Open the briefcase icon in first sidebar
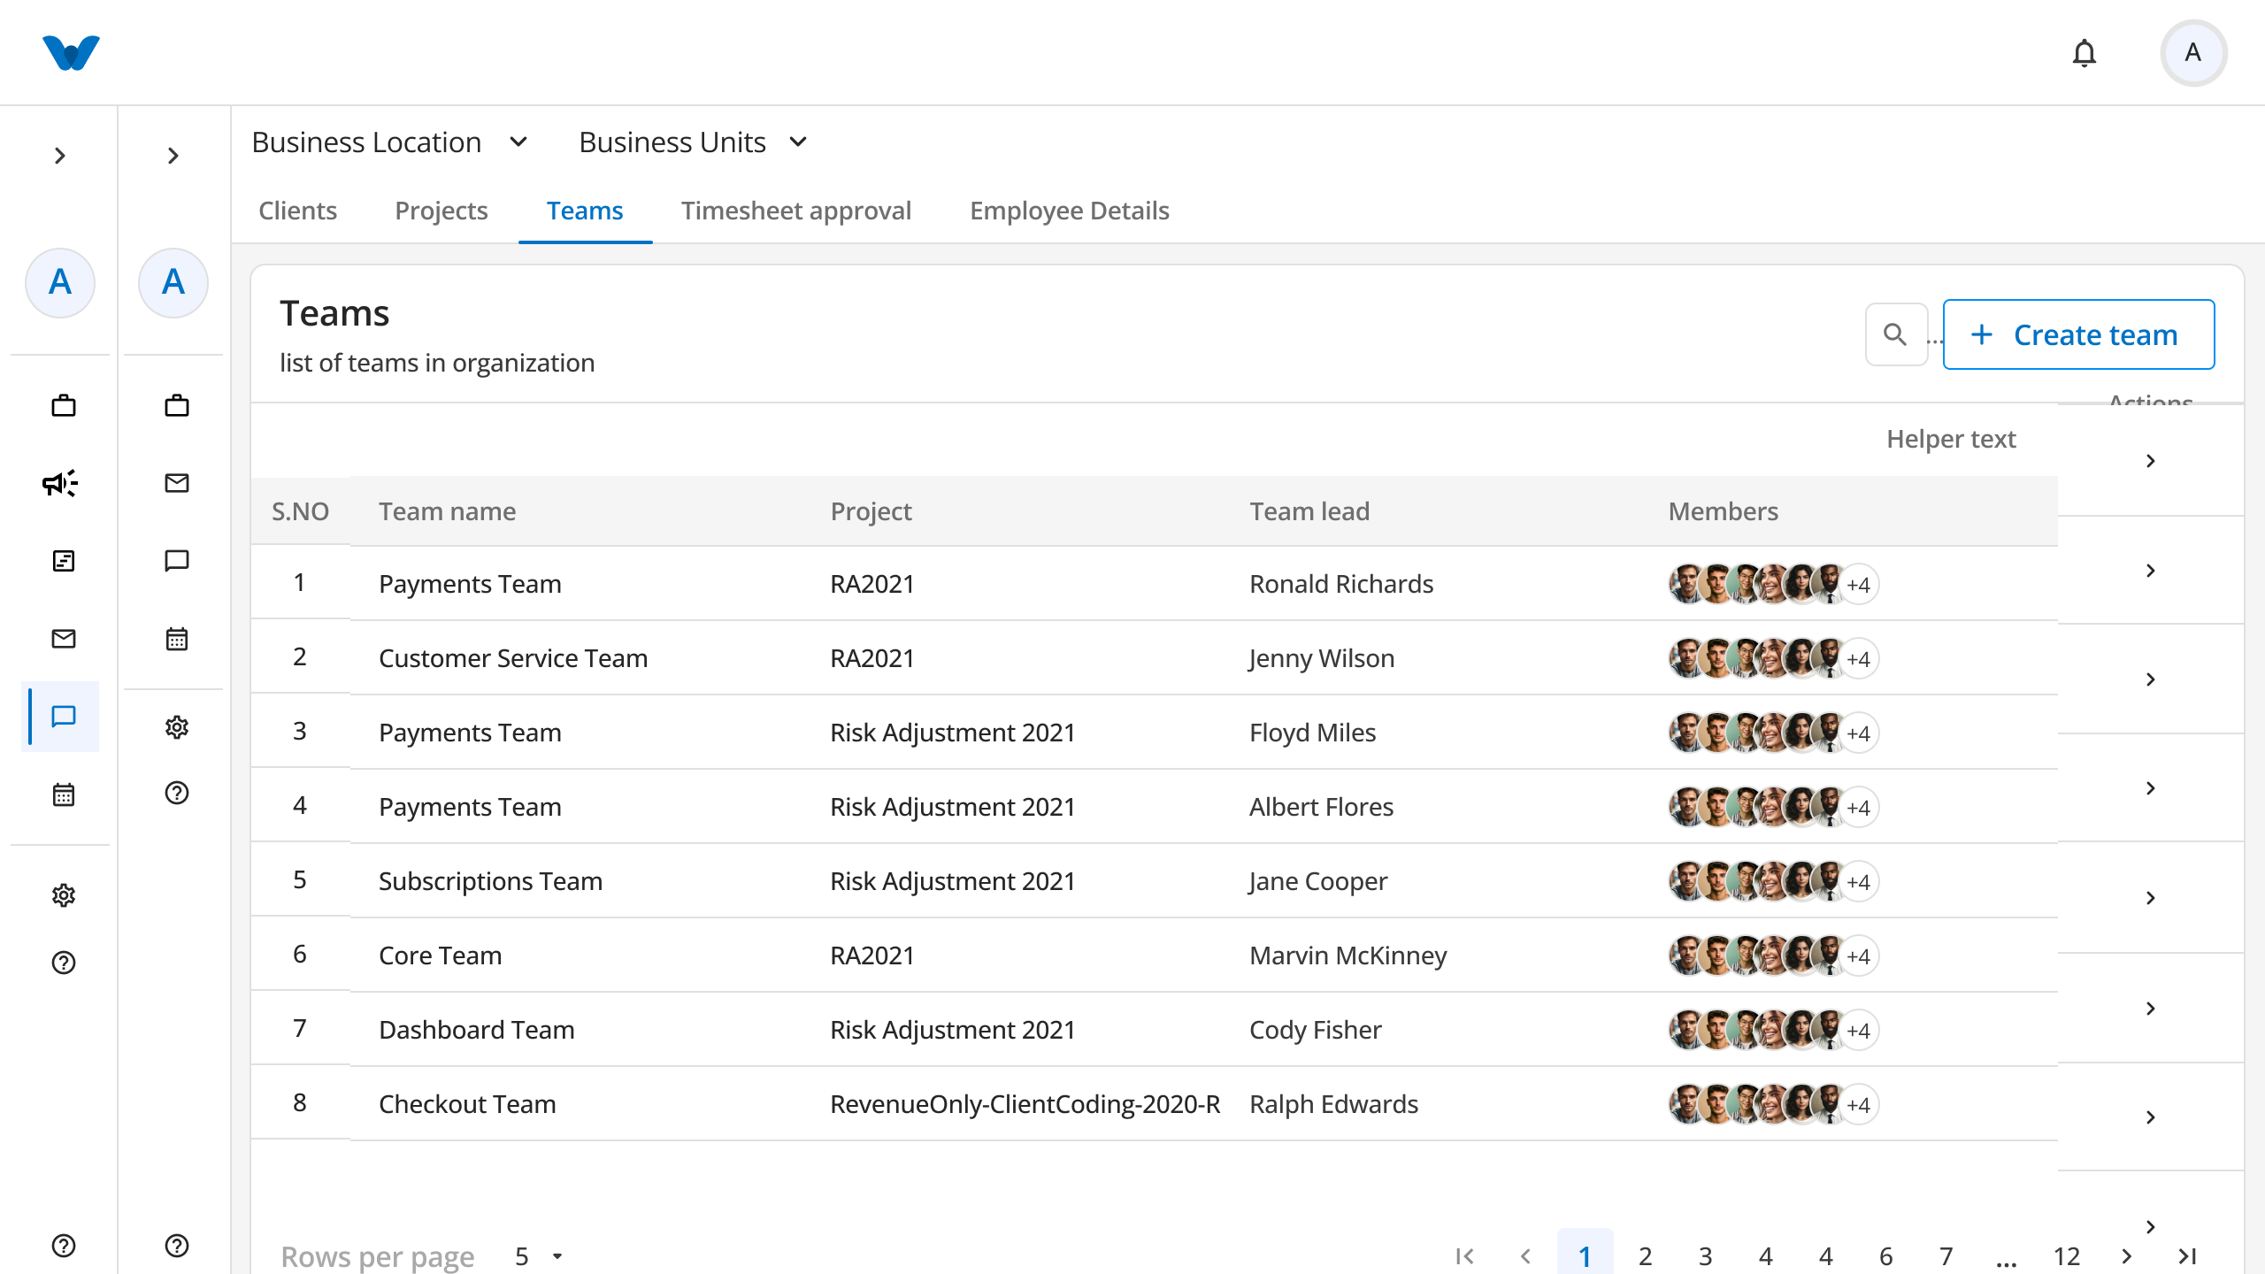 [64, 406]
